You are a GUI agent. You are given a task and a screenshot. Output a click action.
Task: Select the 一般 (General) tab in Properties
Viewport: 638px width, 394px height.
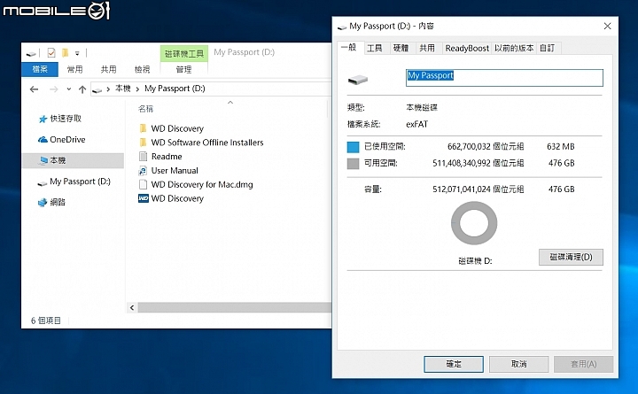[349, 48]
